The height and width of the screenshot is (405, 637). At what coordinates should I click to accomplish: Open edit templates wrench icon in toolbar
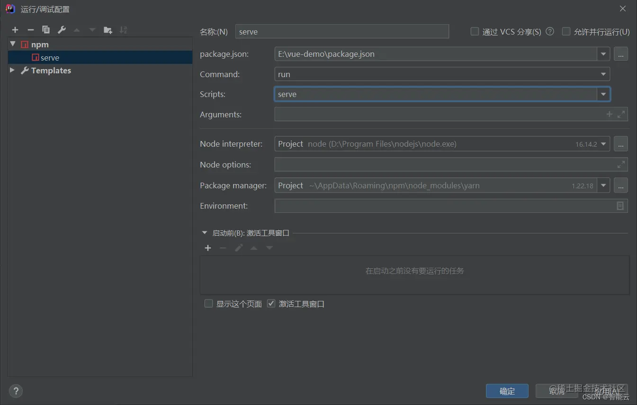[62, 30]
